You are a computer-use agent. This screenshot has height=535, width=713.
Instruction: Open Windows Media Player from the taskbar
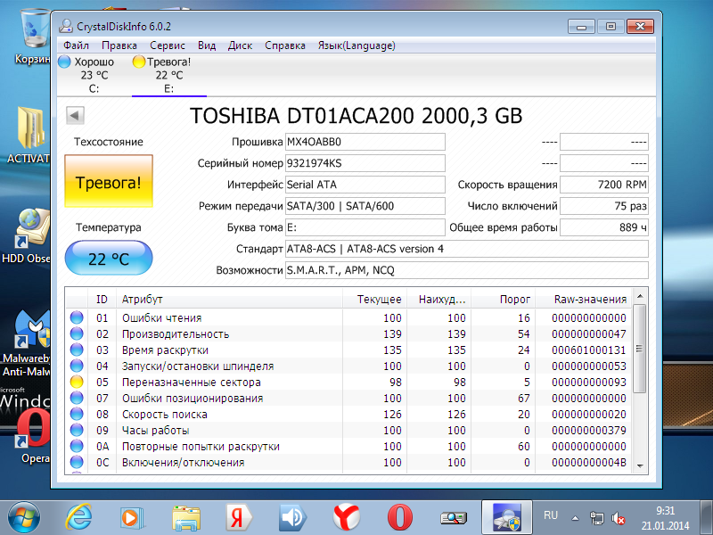pos(132,518)
